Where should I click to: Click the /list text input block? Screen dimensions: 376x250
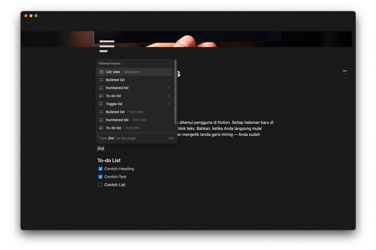coord(101,149)
